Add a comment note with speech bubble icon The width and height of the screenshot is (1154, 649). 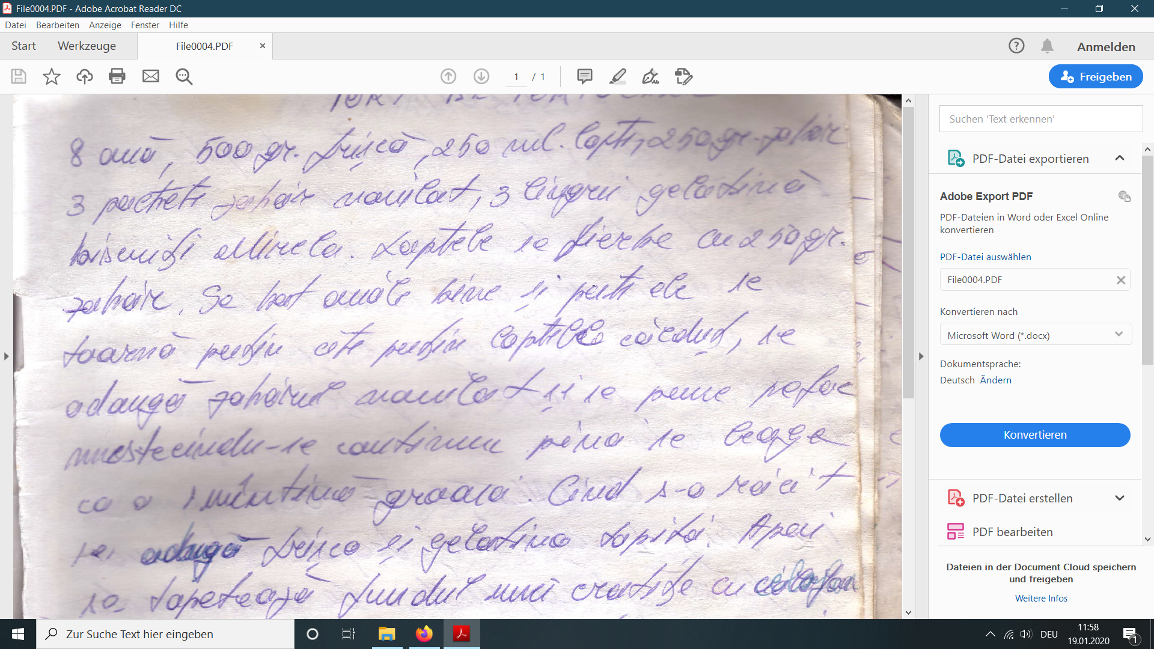585,76
